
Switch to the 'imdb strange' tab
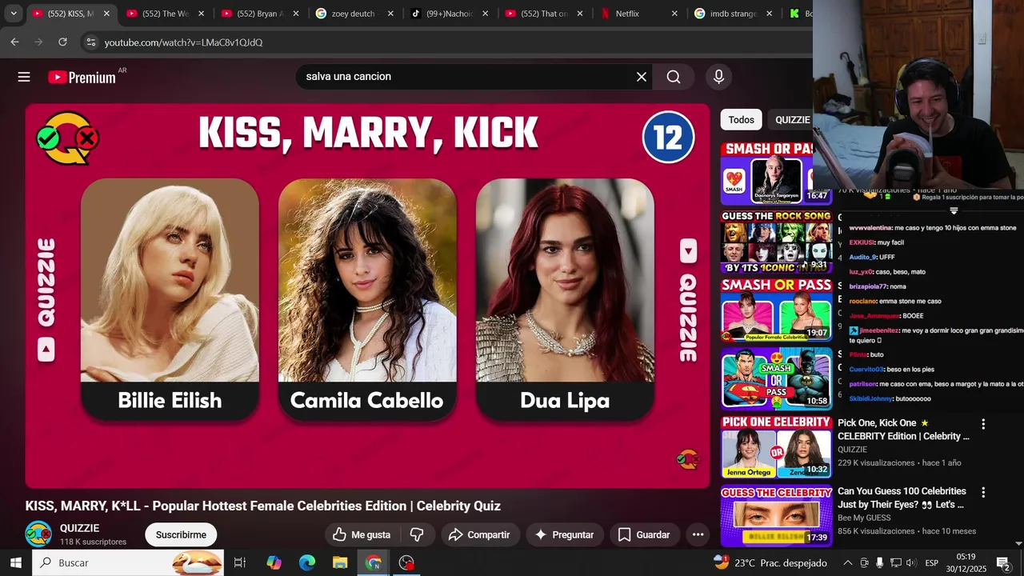click(734, 14)
